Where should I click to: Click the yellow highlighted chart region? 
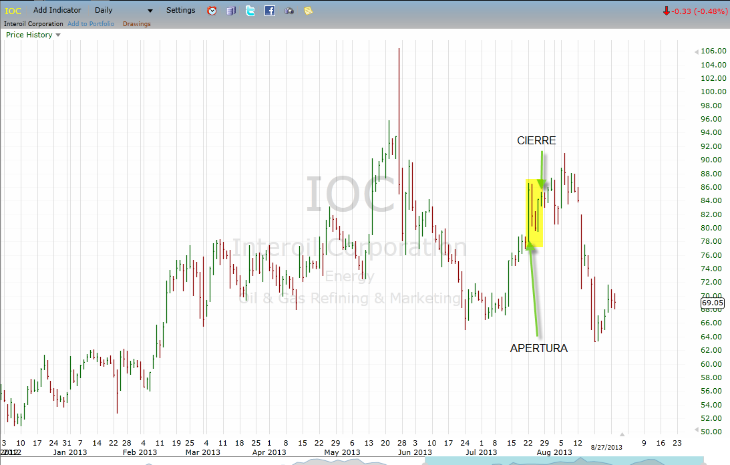coord(535,212)
